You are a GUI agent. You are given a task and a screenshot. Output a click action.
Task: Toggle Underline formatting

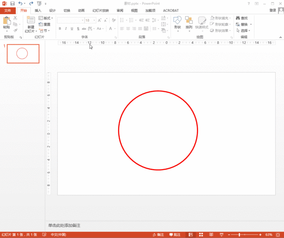point(72,29)
